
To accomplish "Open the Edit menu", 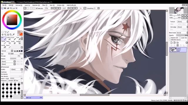I will pos(11,5).
